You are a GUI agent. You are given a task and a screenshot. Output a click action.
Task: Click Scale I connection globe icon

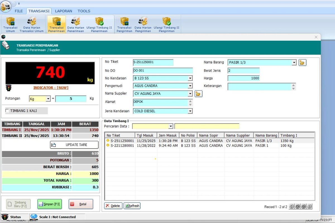tap(34, 217)
